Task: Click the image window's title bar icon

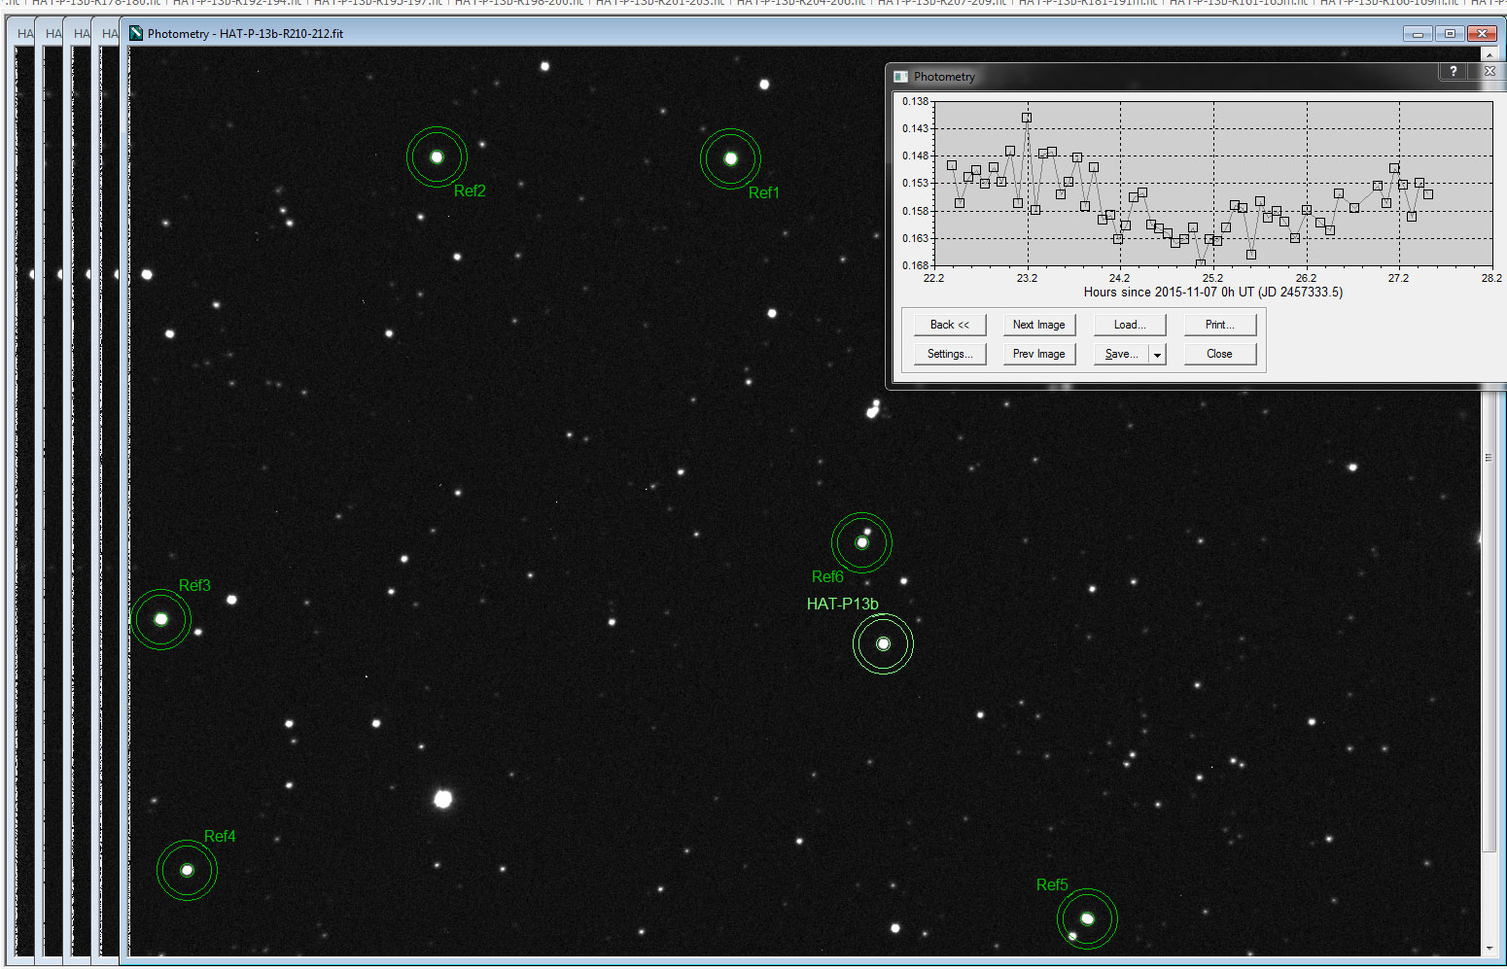Action: point(137,34)
